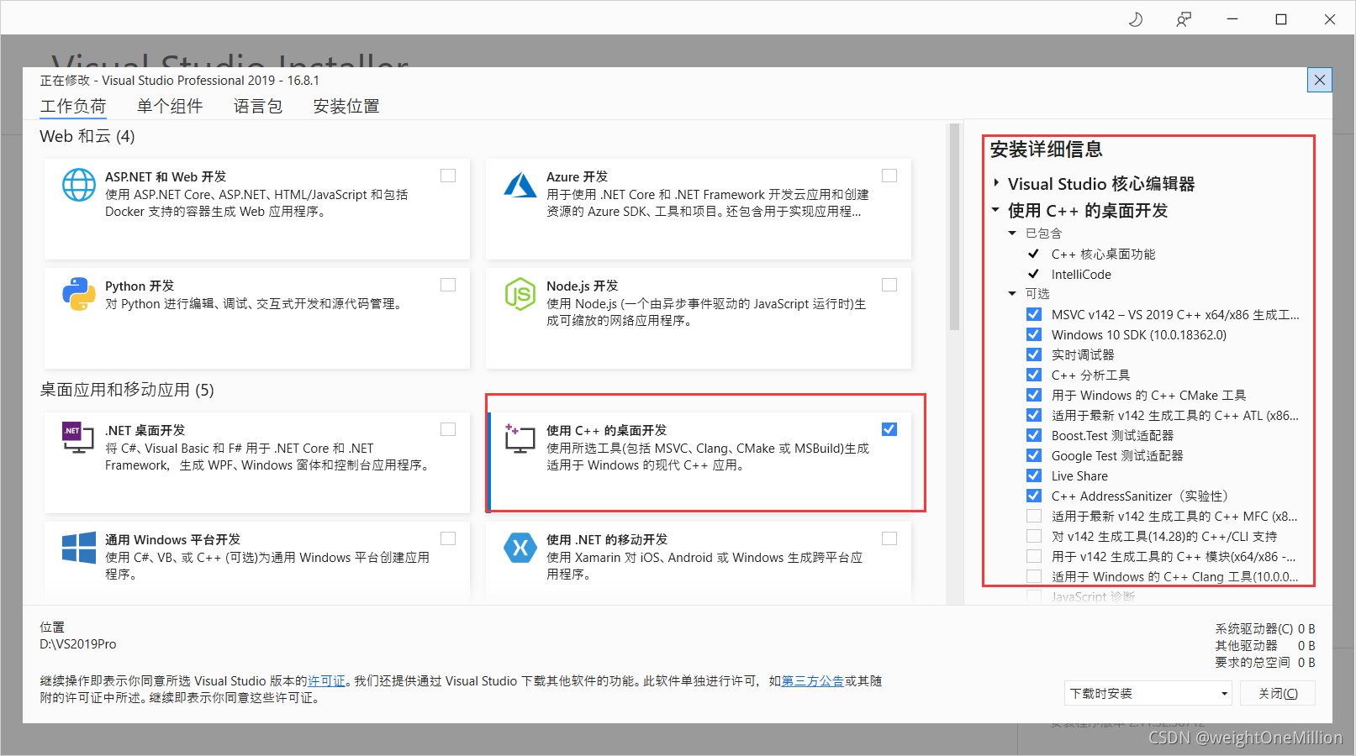
Task: Check the Azure 开发 workload checkbox
Action: click(889, 176)
